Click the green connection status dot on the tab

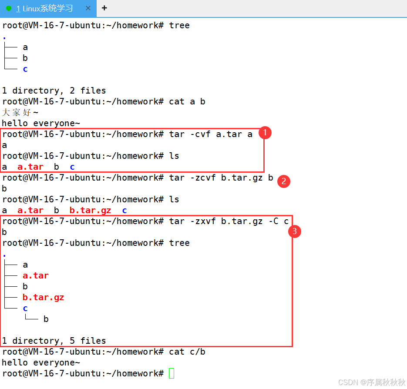click(9, 8)
